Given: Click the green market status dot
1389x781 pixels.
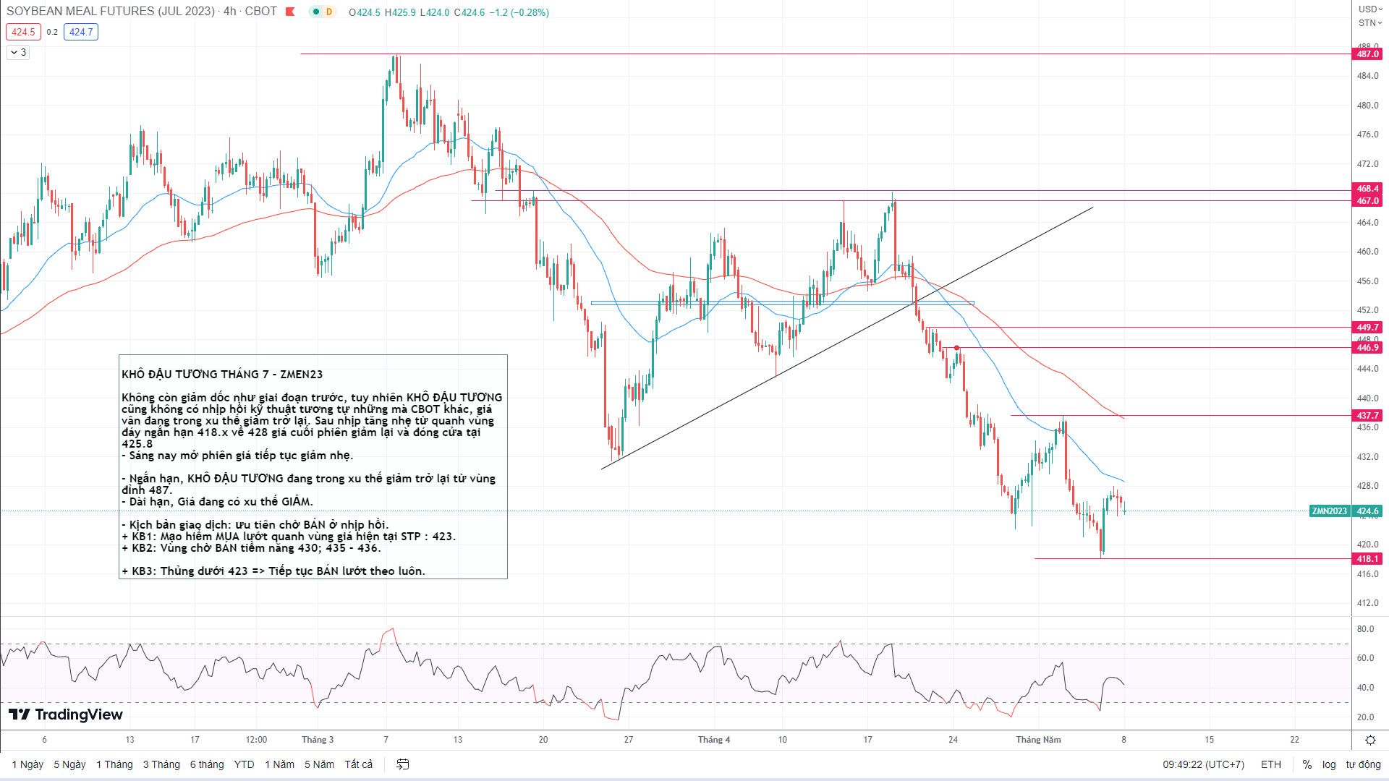Looking at the screenshot, I should tap(316, 12).
